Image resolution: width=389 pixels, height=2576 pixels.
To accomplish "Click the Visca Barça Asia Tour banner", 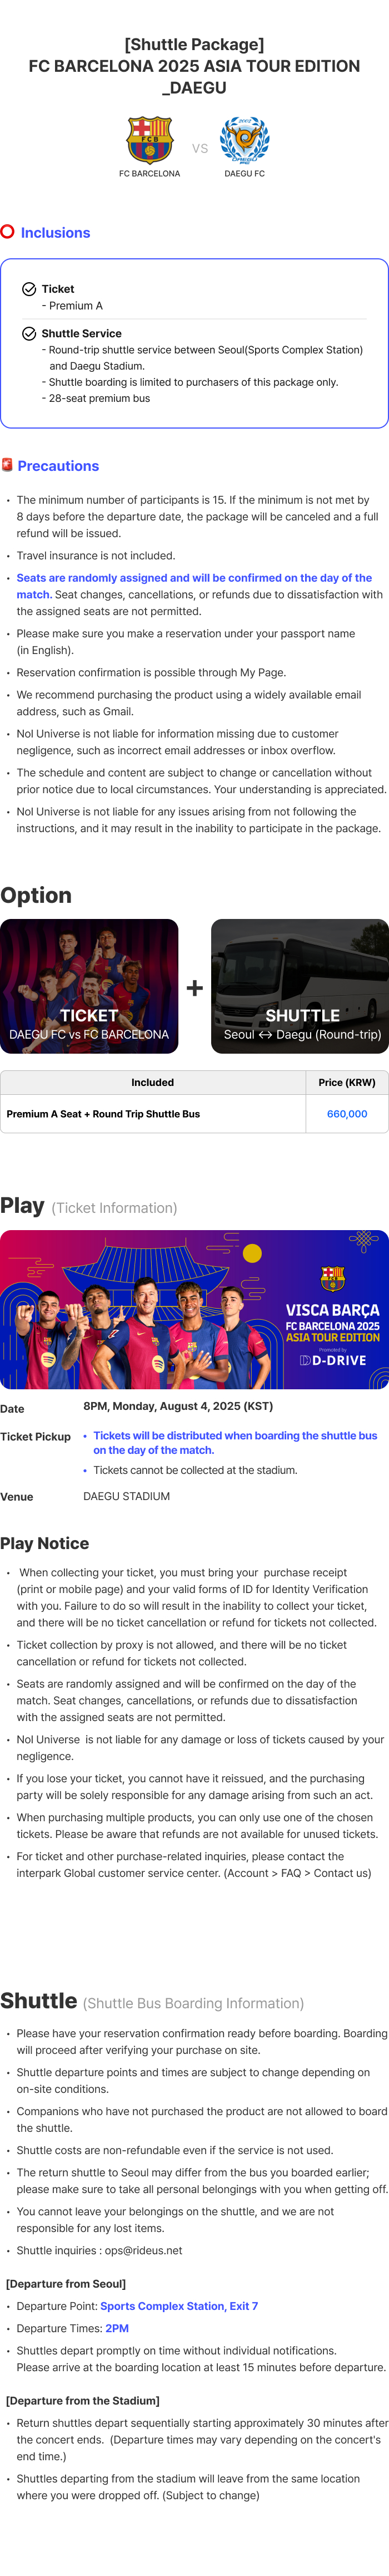I will point(194,1309).
